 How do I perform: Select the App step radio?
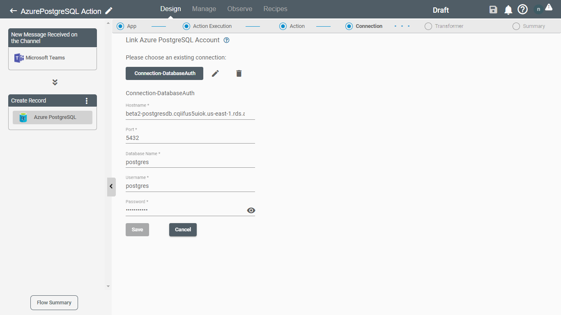(120, 26)
